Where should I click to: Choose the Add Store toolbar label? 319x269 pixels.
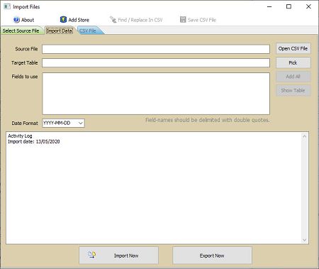point(79,20)
